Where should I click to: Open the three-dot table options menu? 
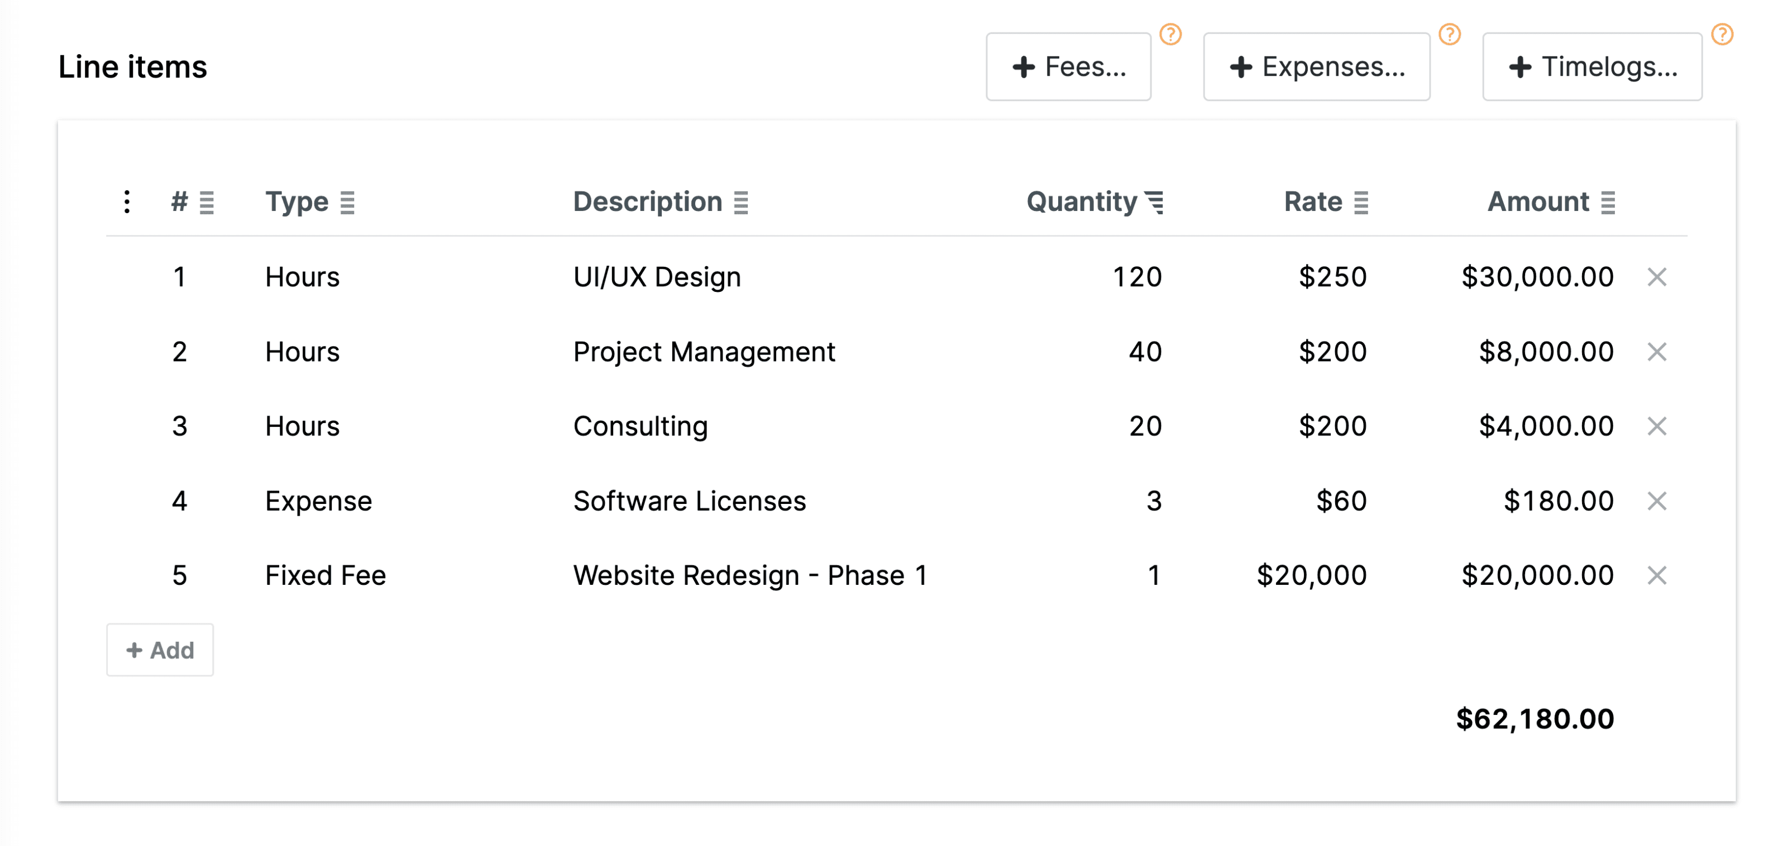tap(127, 202)
